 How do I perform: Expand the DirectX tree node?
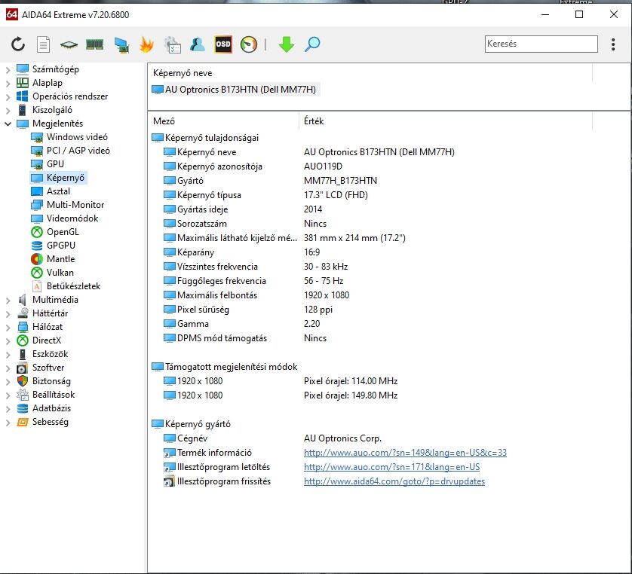[x=8, y=340]
